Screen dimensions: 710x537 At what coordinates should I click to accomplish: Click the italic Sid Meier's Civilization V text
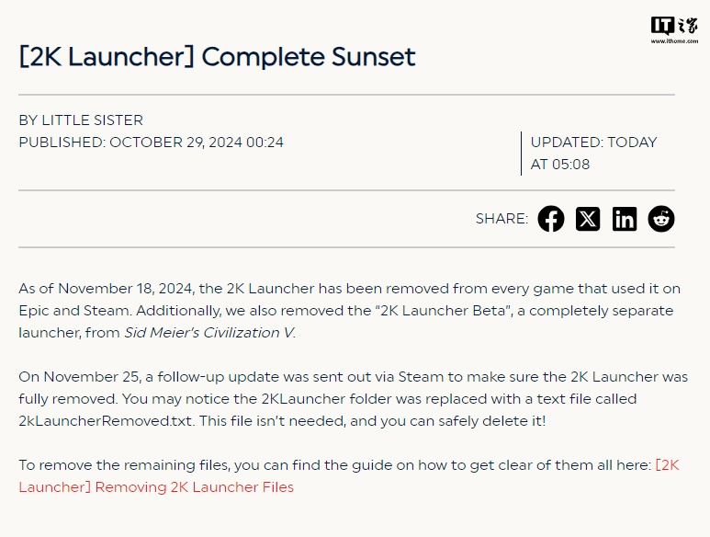point(209,333)
